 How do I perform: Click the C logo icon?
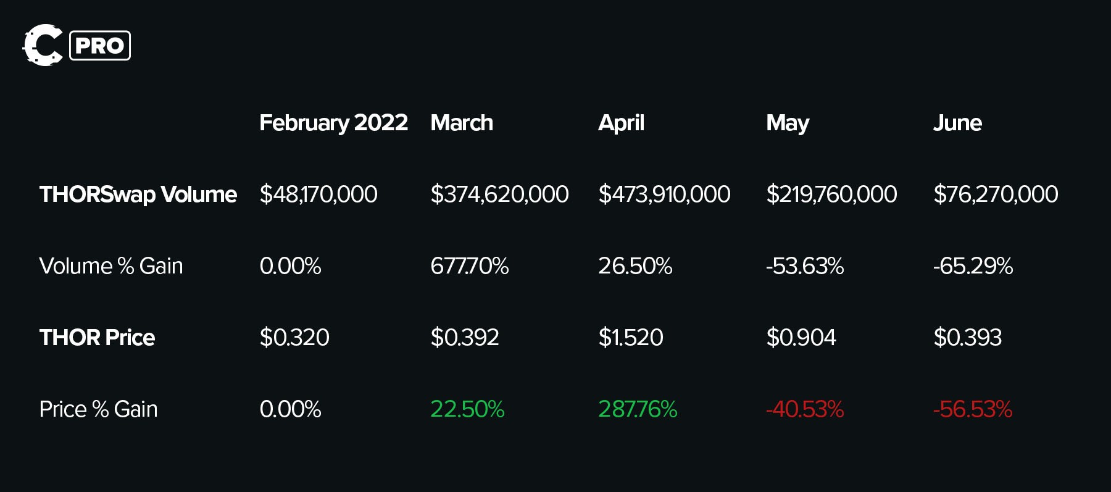tap(43, 45)
